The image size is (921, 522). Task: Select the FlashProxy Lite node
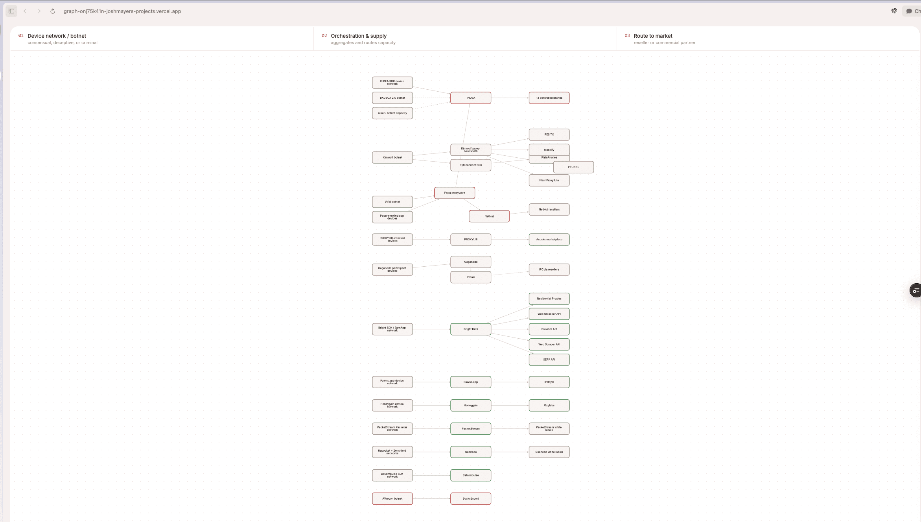pos(549,181)
